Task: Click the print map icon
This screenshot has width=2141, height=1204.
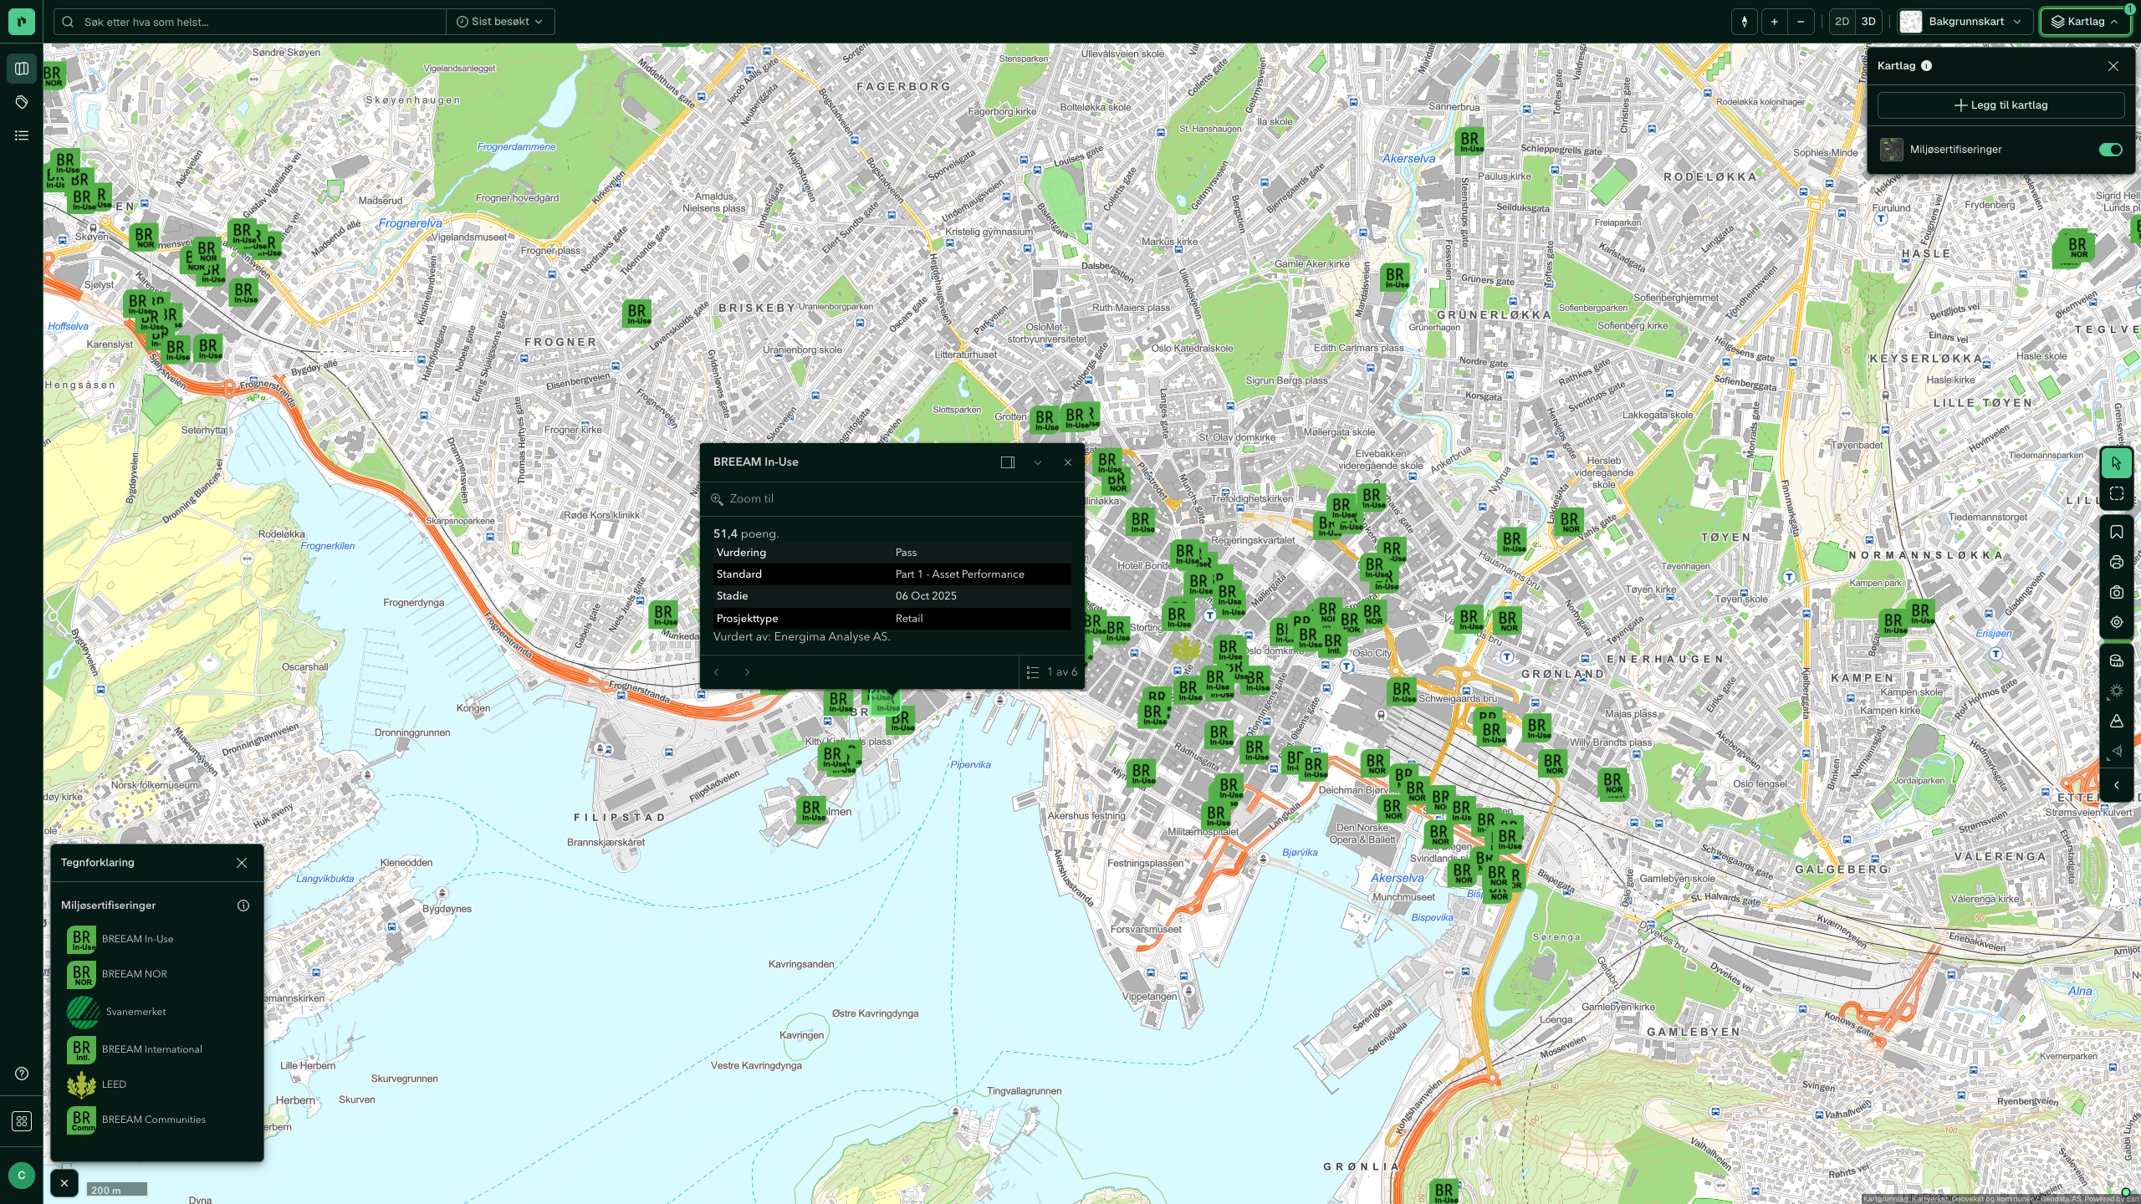Action: [x=2117, y=562]
